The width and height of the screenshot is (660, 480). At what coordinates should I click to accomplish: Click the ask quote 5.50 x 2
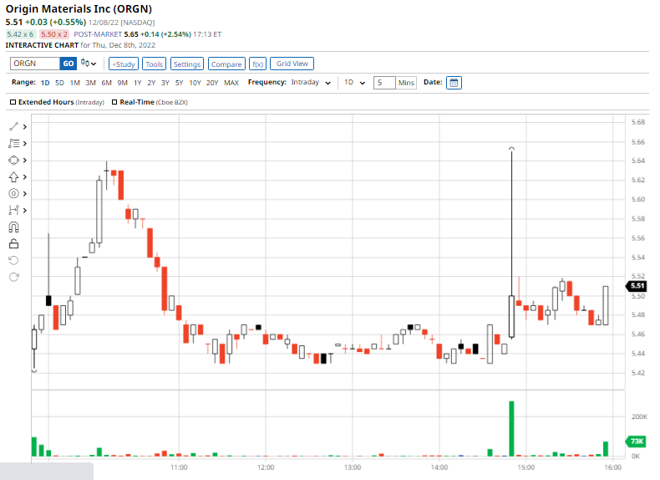tap(53, 34)
